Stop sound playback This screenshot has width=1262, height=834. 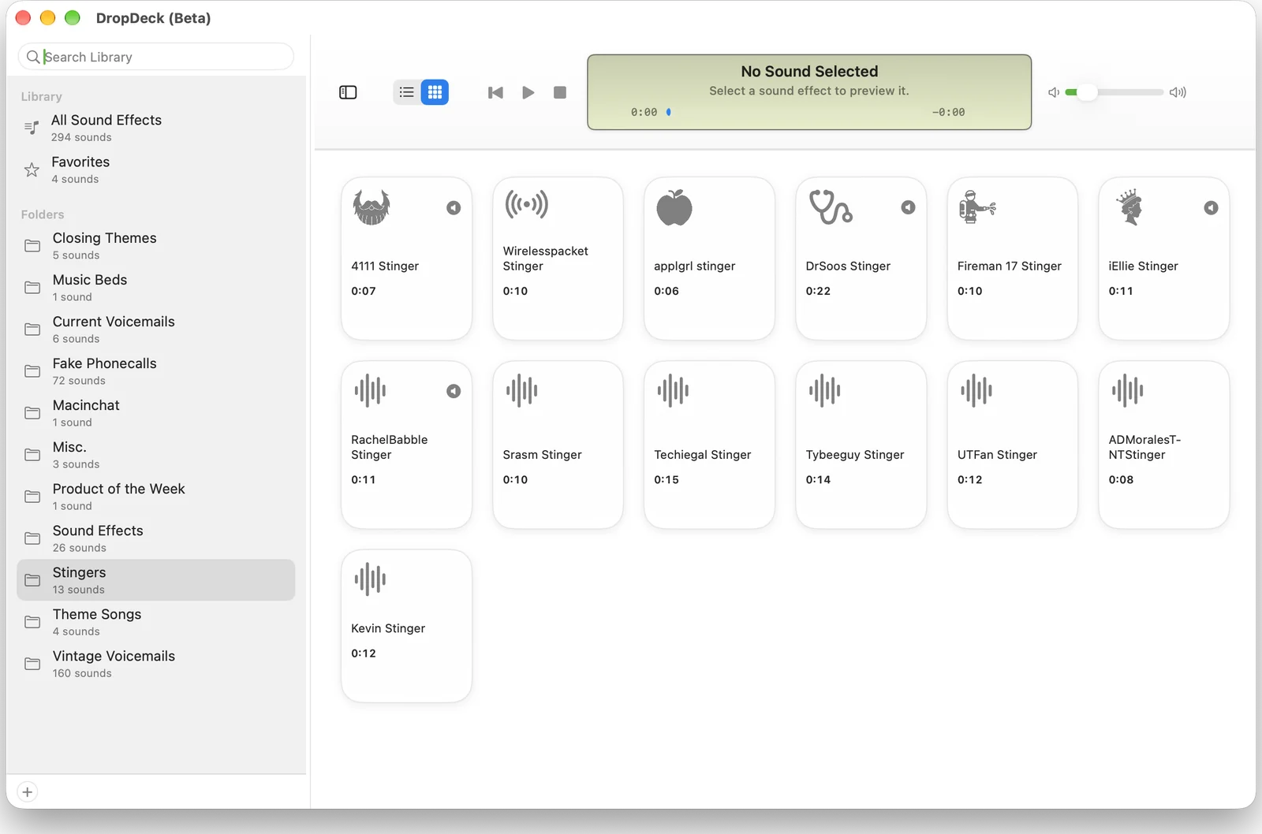click(560, 92)
